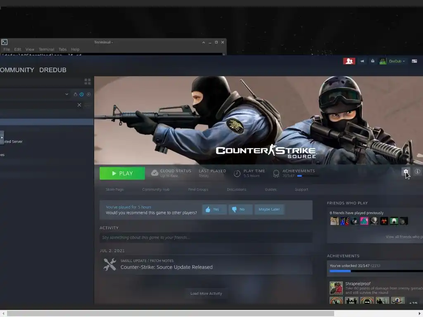Click the SMALL UPDATE / PATCH NOTES label

point(147,261)
